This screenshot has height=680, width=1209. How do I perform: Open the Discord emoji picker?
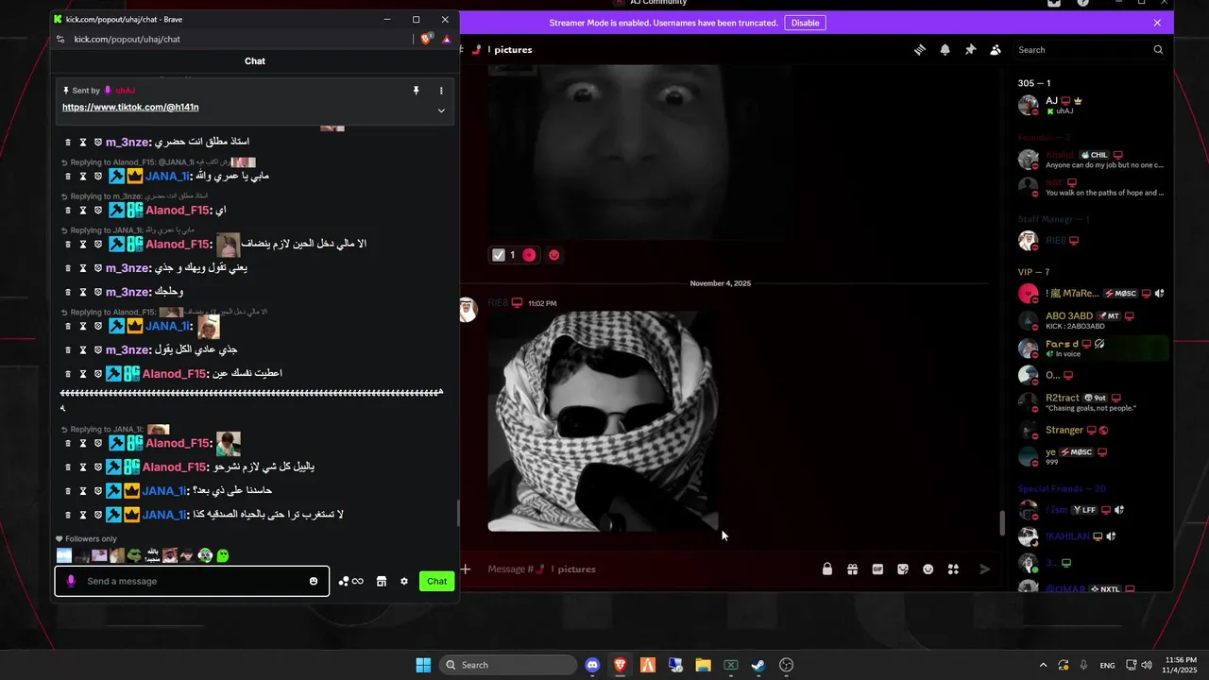click(928, 569)
